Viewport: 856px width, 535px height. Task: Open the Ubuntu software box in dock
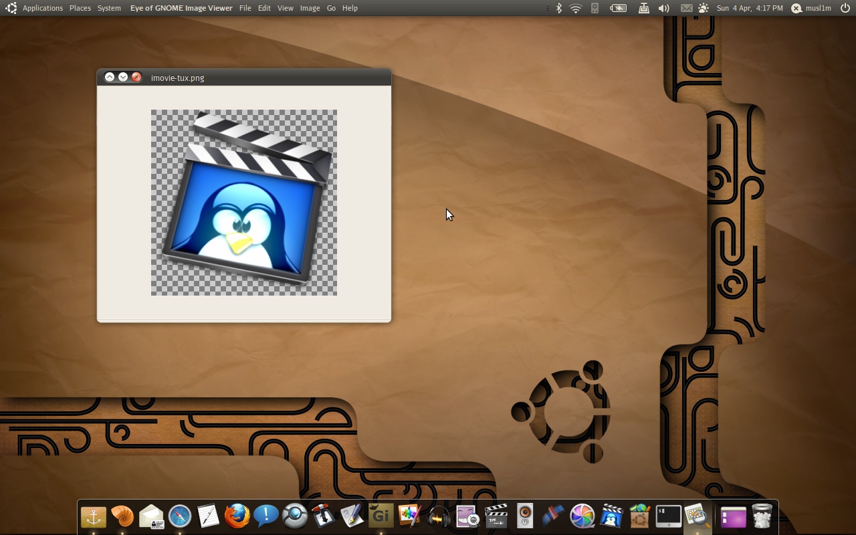coord(640,516)
